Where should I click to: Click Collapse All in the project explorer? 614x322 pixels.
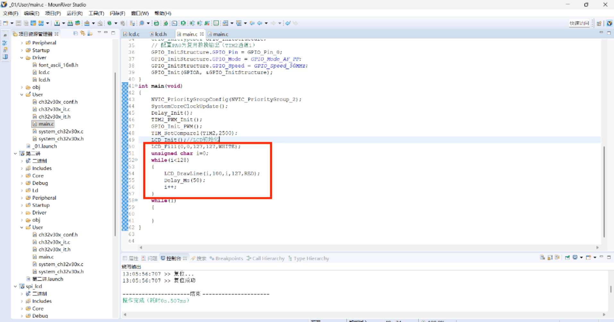75,33
